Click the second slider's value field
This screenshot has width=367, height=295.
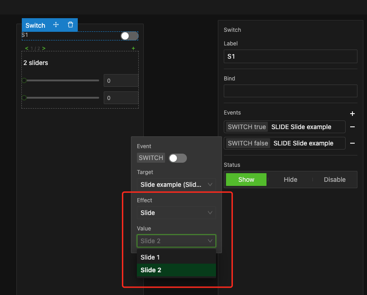pyautogui.click(x=121, y=98)
